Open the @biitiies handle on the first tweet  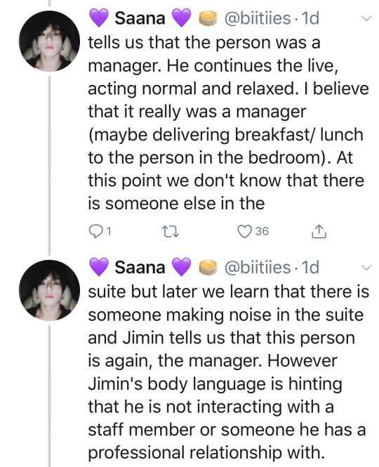(258, 18)
